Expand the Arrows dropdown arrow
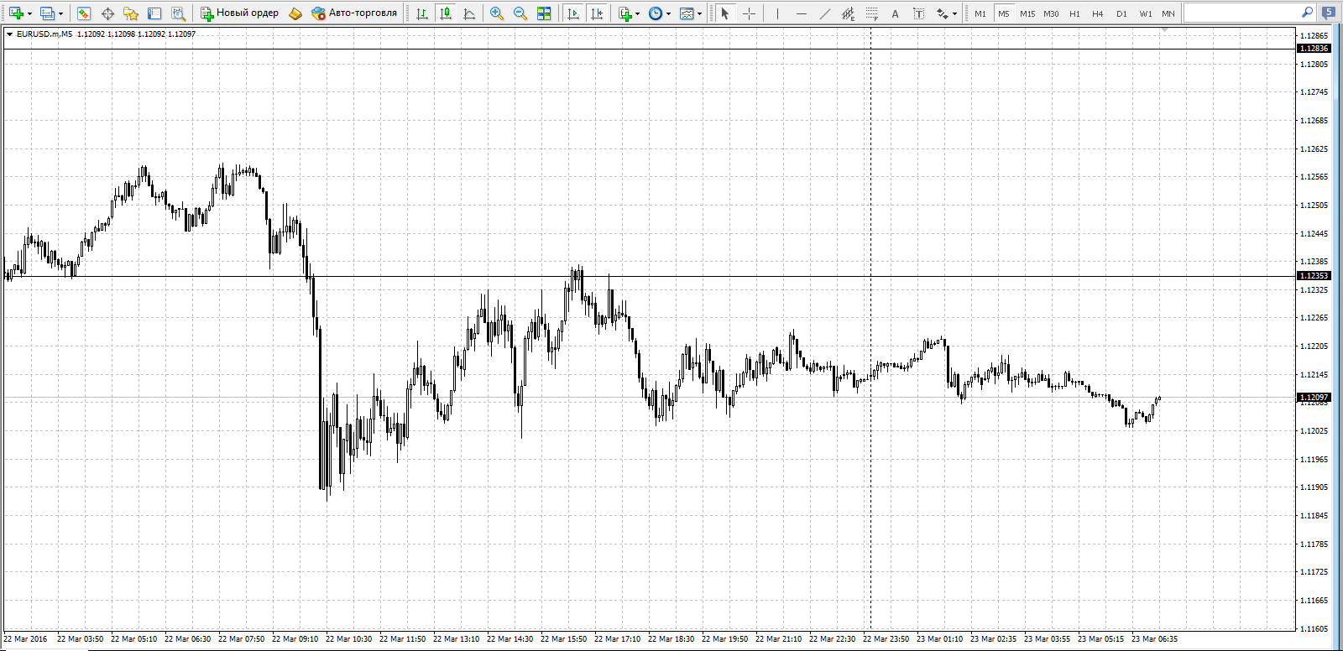The height and width of the screenshot is (651, 1343). [955, 14]
